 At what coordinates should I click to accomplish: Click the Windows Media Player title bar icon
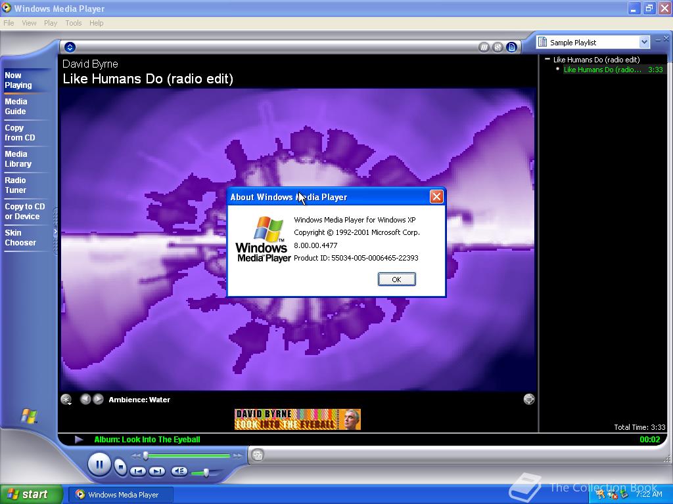click(6, 8)
